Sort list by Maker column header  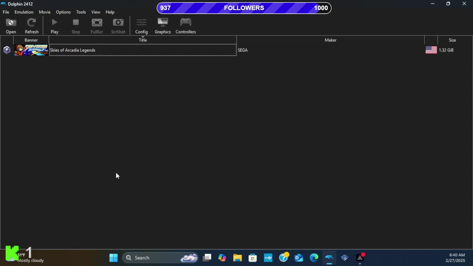pos(330,40)
